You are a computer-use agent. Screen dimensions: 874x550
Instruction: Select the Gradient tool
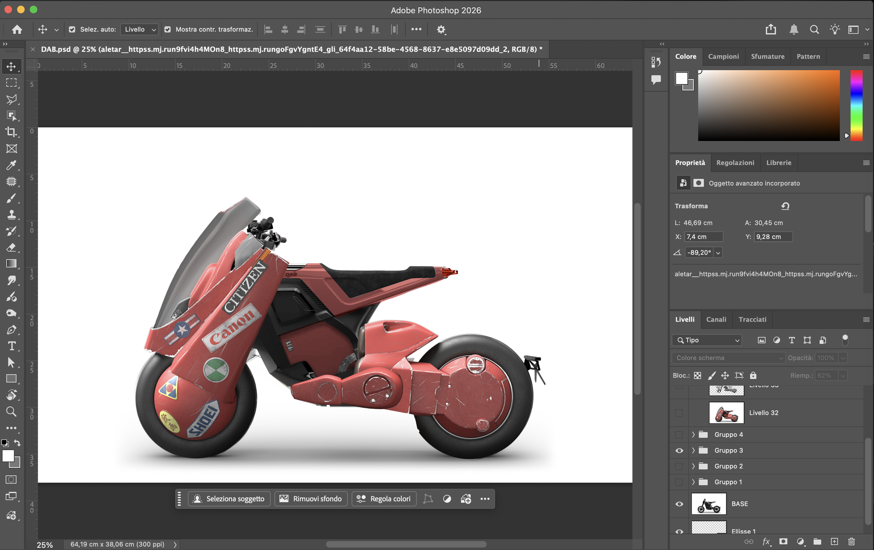pyautogui.click(x=11, y=264)
